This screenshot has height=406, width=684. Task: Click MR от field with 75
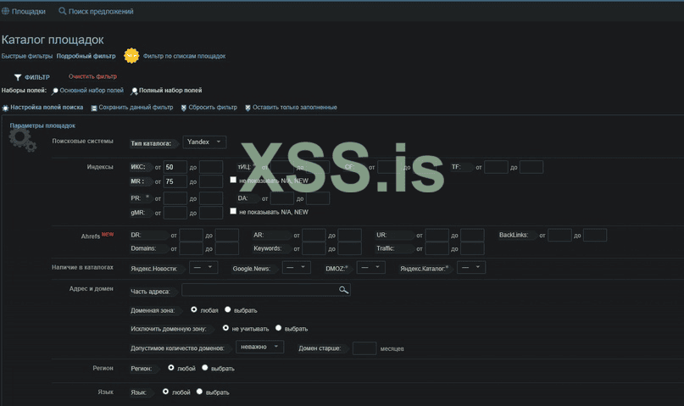coord(175,181)
